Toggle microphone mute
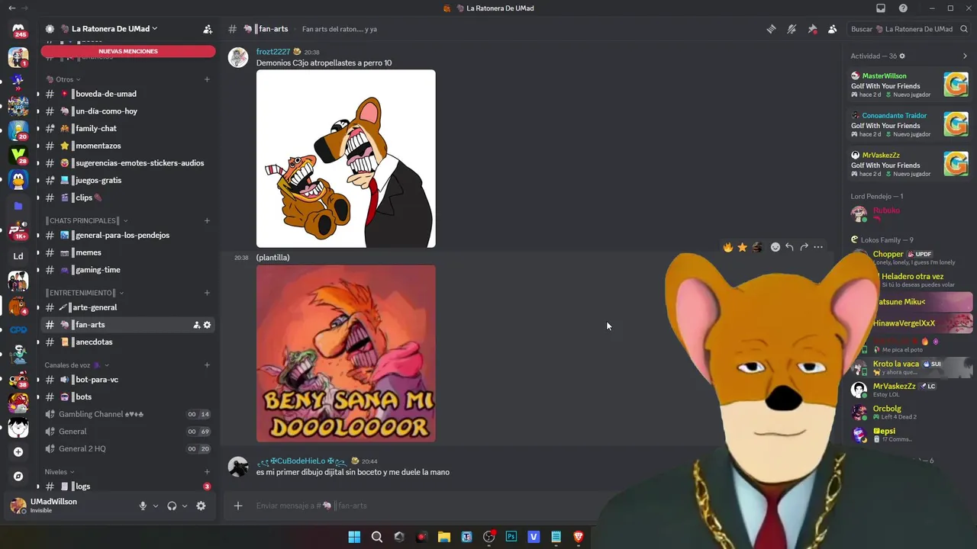The height and width of the screenshot is (549, 977). 143,506
